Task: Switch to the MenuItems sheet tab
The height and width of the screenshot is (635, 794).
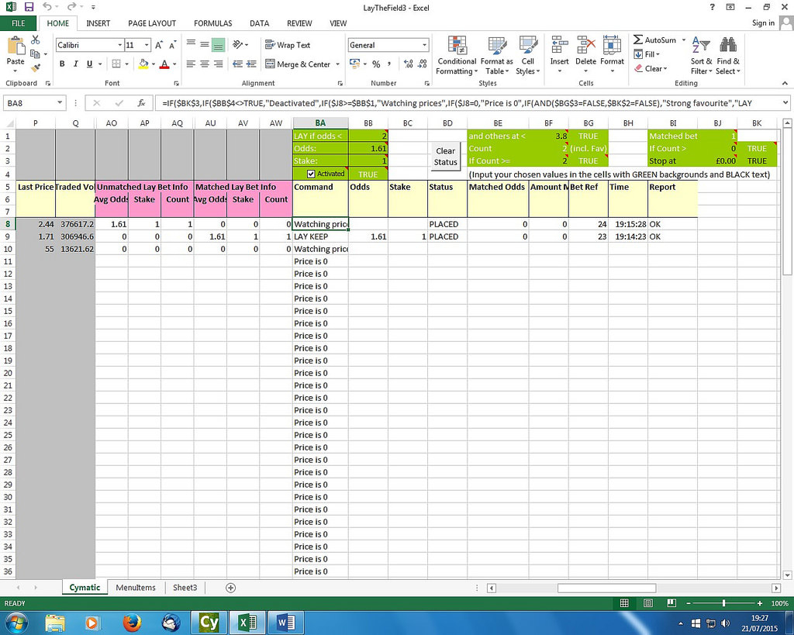Action: click(136, 588)
